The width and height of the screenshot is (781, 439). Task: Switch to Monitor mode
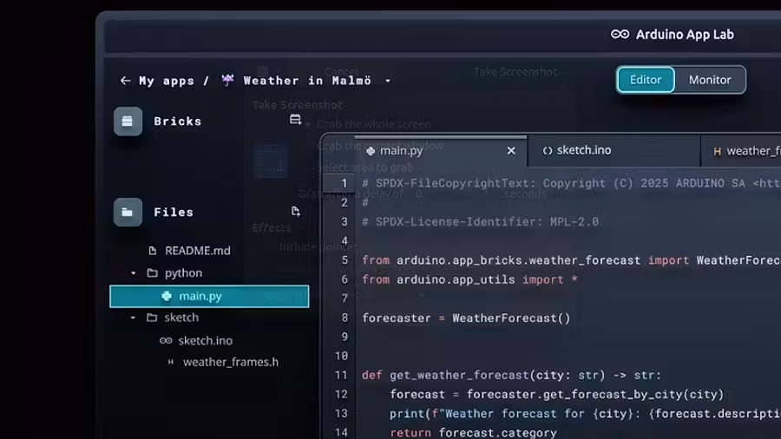710,80
